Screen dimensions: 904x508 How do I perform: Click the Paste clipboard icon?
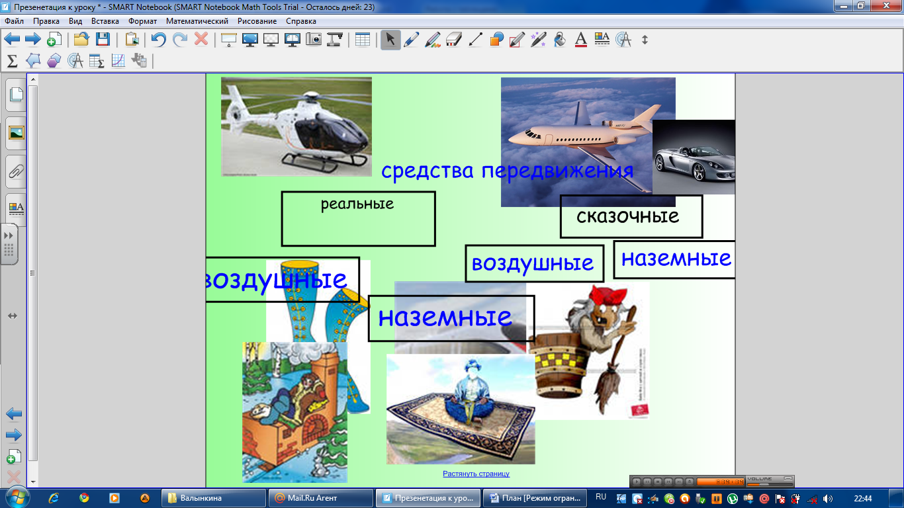(x=132, y=40)
